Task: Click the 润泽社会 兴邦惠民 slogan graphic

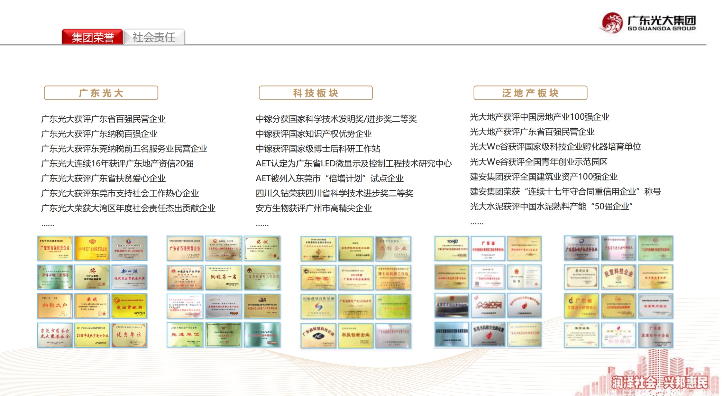Action: [660, 383]
